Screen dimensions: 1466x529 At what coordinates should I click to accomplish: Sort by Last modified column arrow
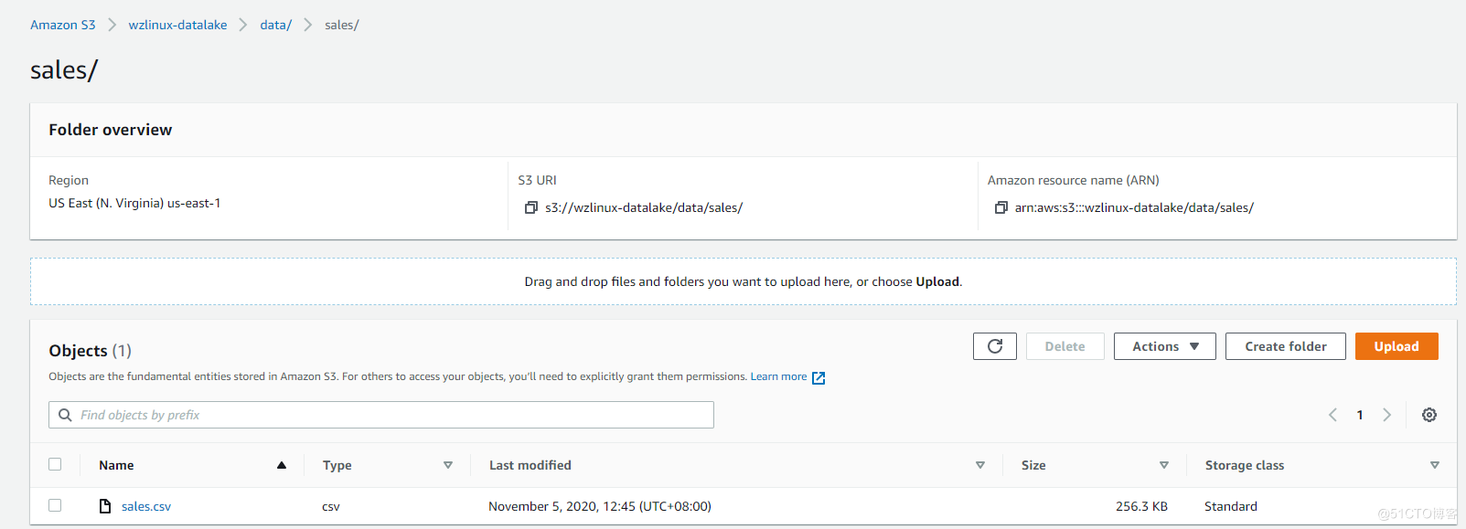click(980, 465)
